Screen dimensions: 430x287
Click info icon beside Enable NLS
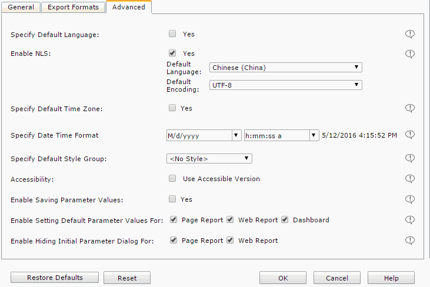pos(410,54)
